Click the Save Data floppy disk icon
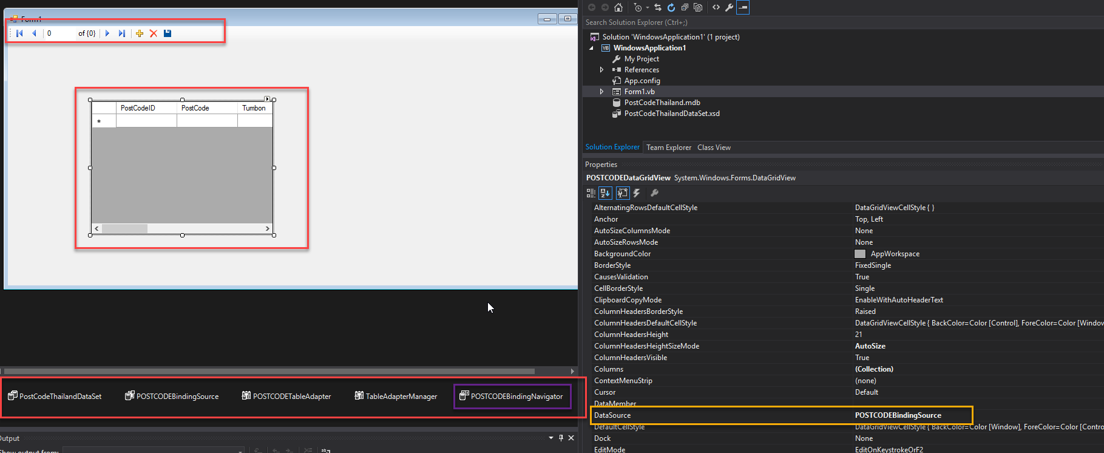 [x=168, y=33]
